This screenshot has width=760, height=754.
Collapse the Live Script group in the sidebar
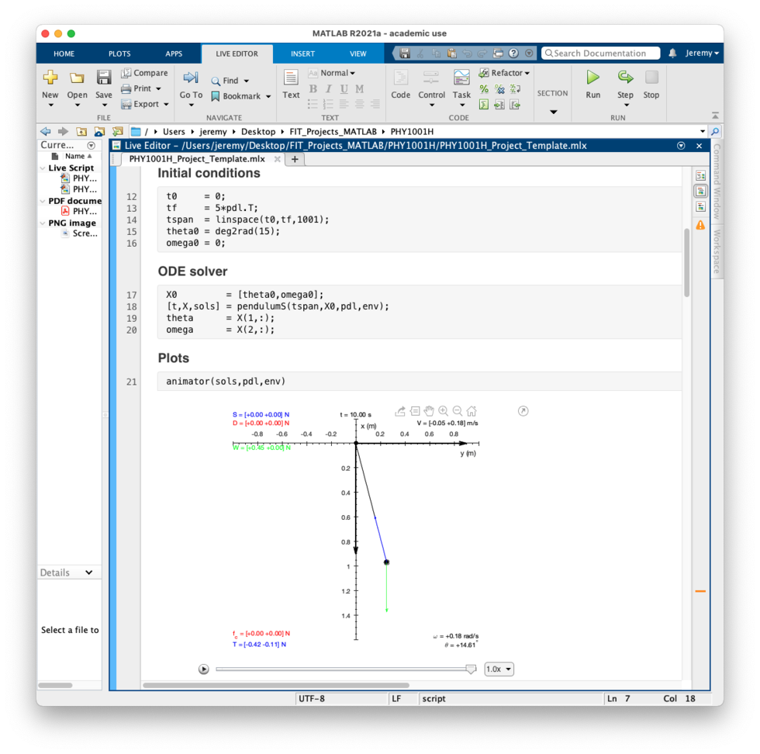[44, 168]
